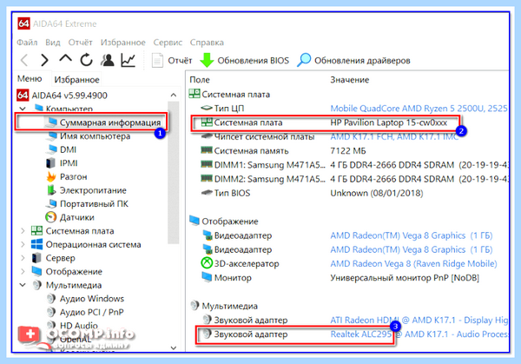Click the Поле column header

pos(200,80)
